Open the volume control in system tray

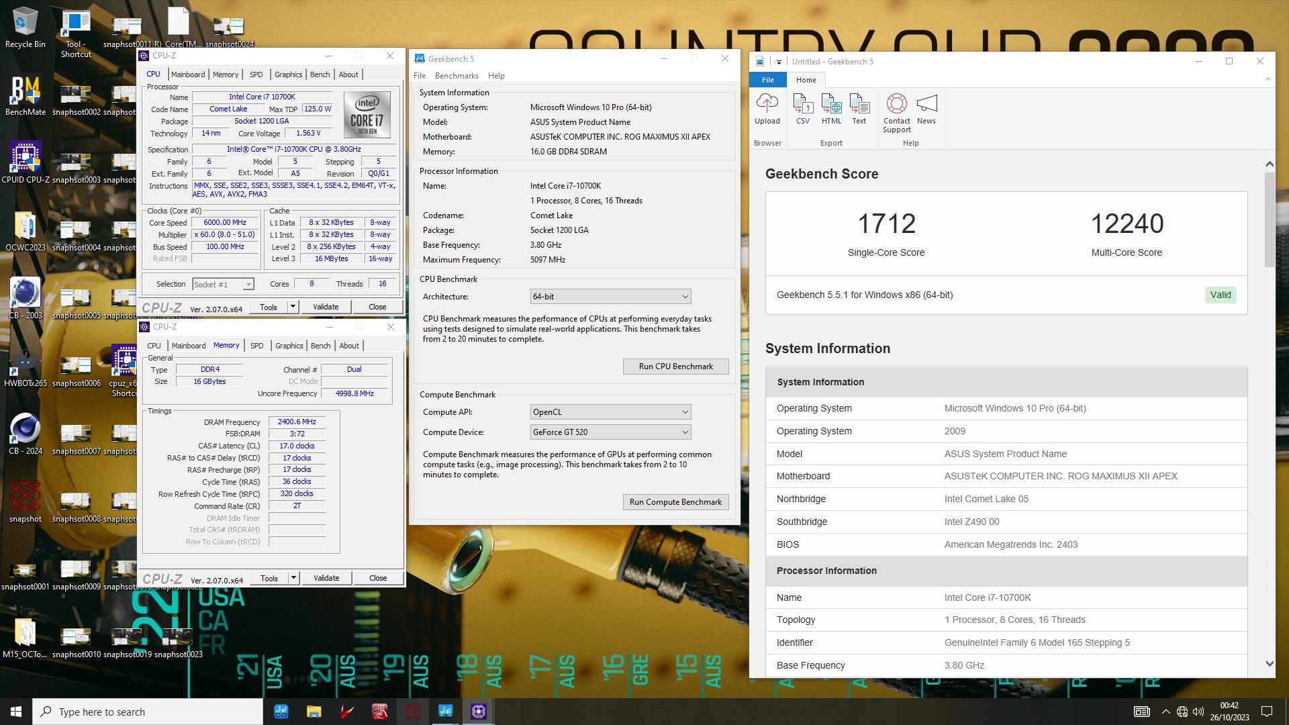(x=1198, y=712)
